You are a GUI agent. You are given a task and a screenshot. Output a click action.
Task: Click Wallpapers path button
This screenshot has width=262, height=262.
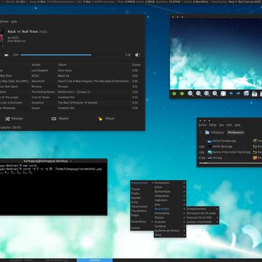tap(236, 132)
